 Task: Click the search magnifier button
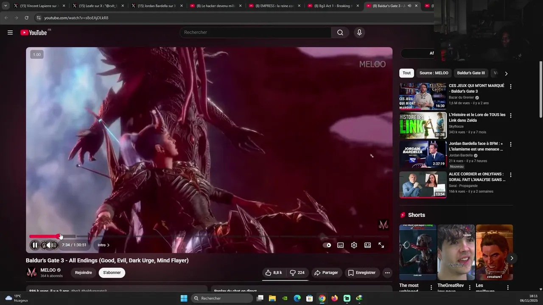340,33
